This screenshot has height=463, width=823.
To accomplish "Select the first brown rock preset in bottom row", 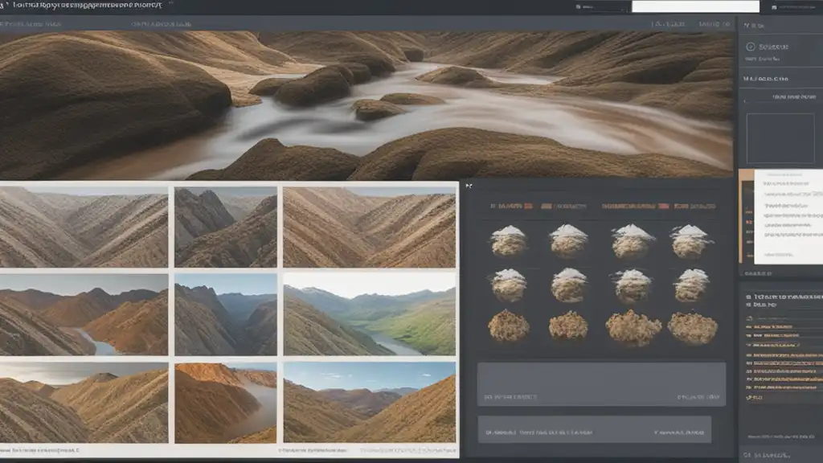I will 508,326.
